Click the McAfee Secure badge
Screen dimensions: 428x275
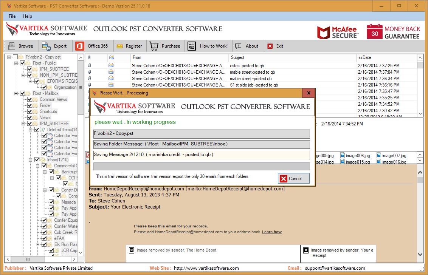click(x=338, y=32)
